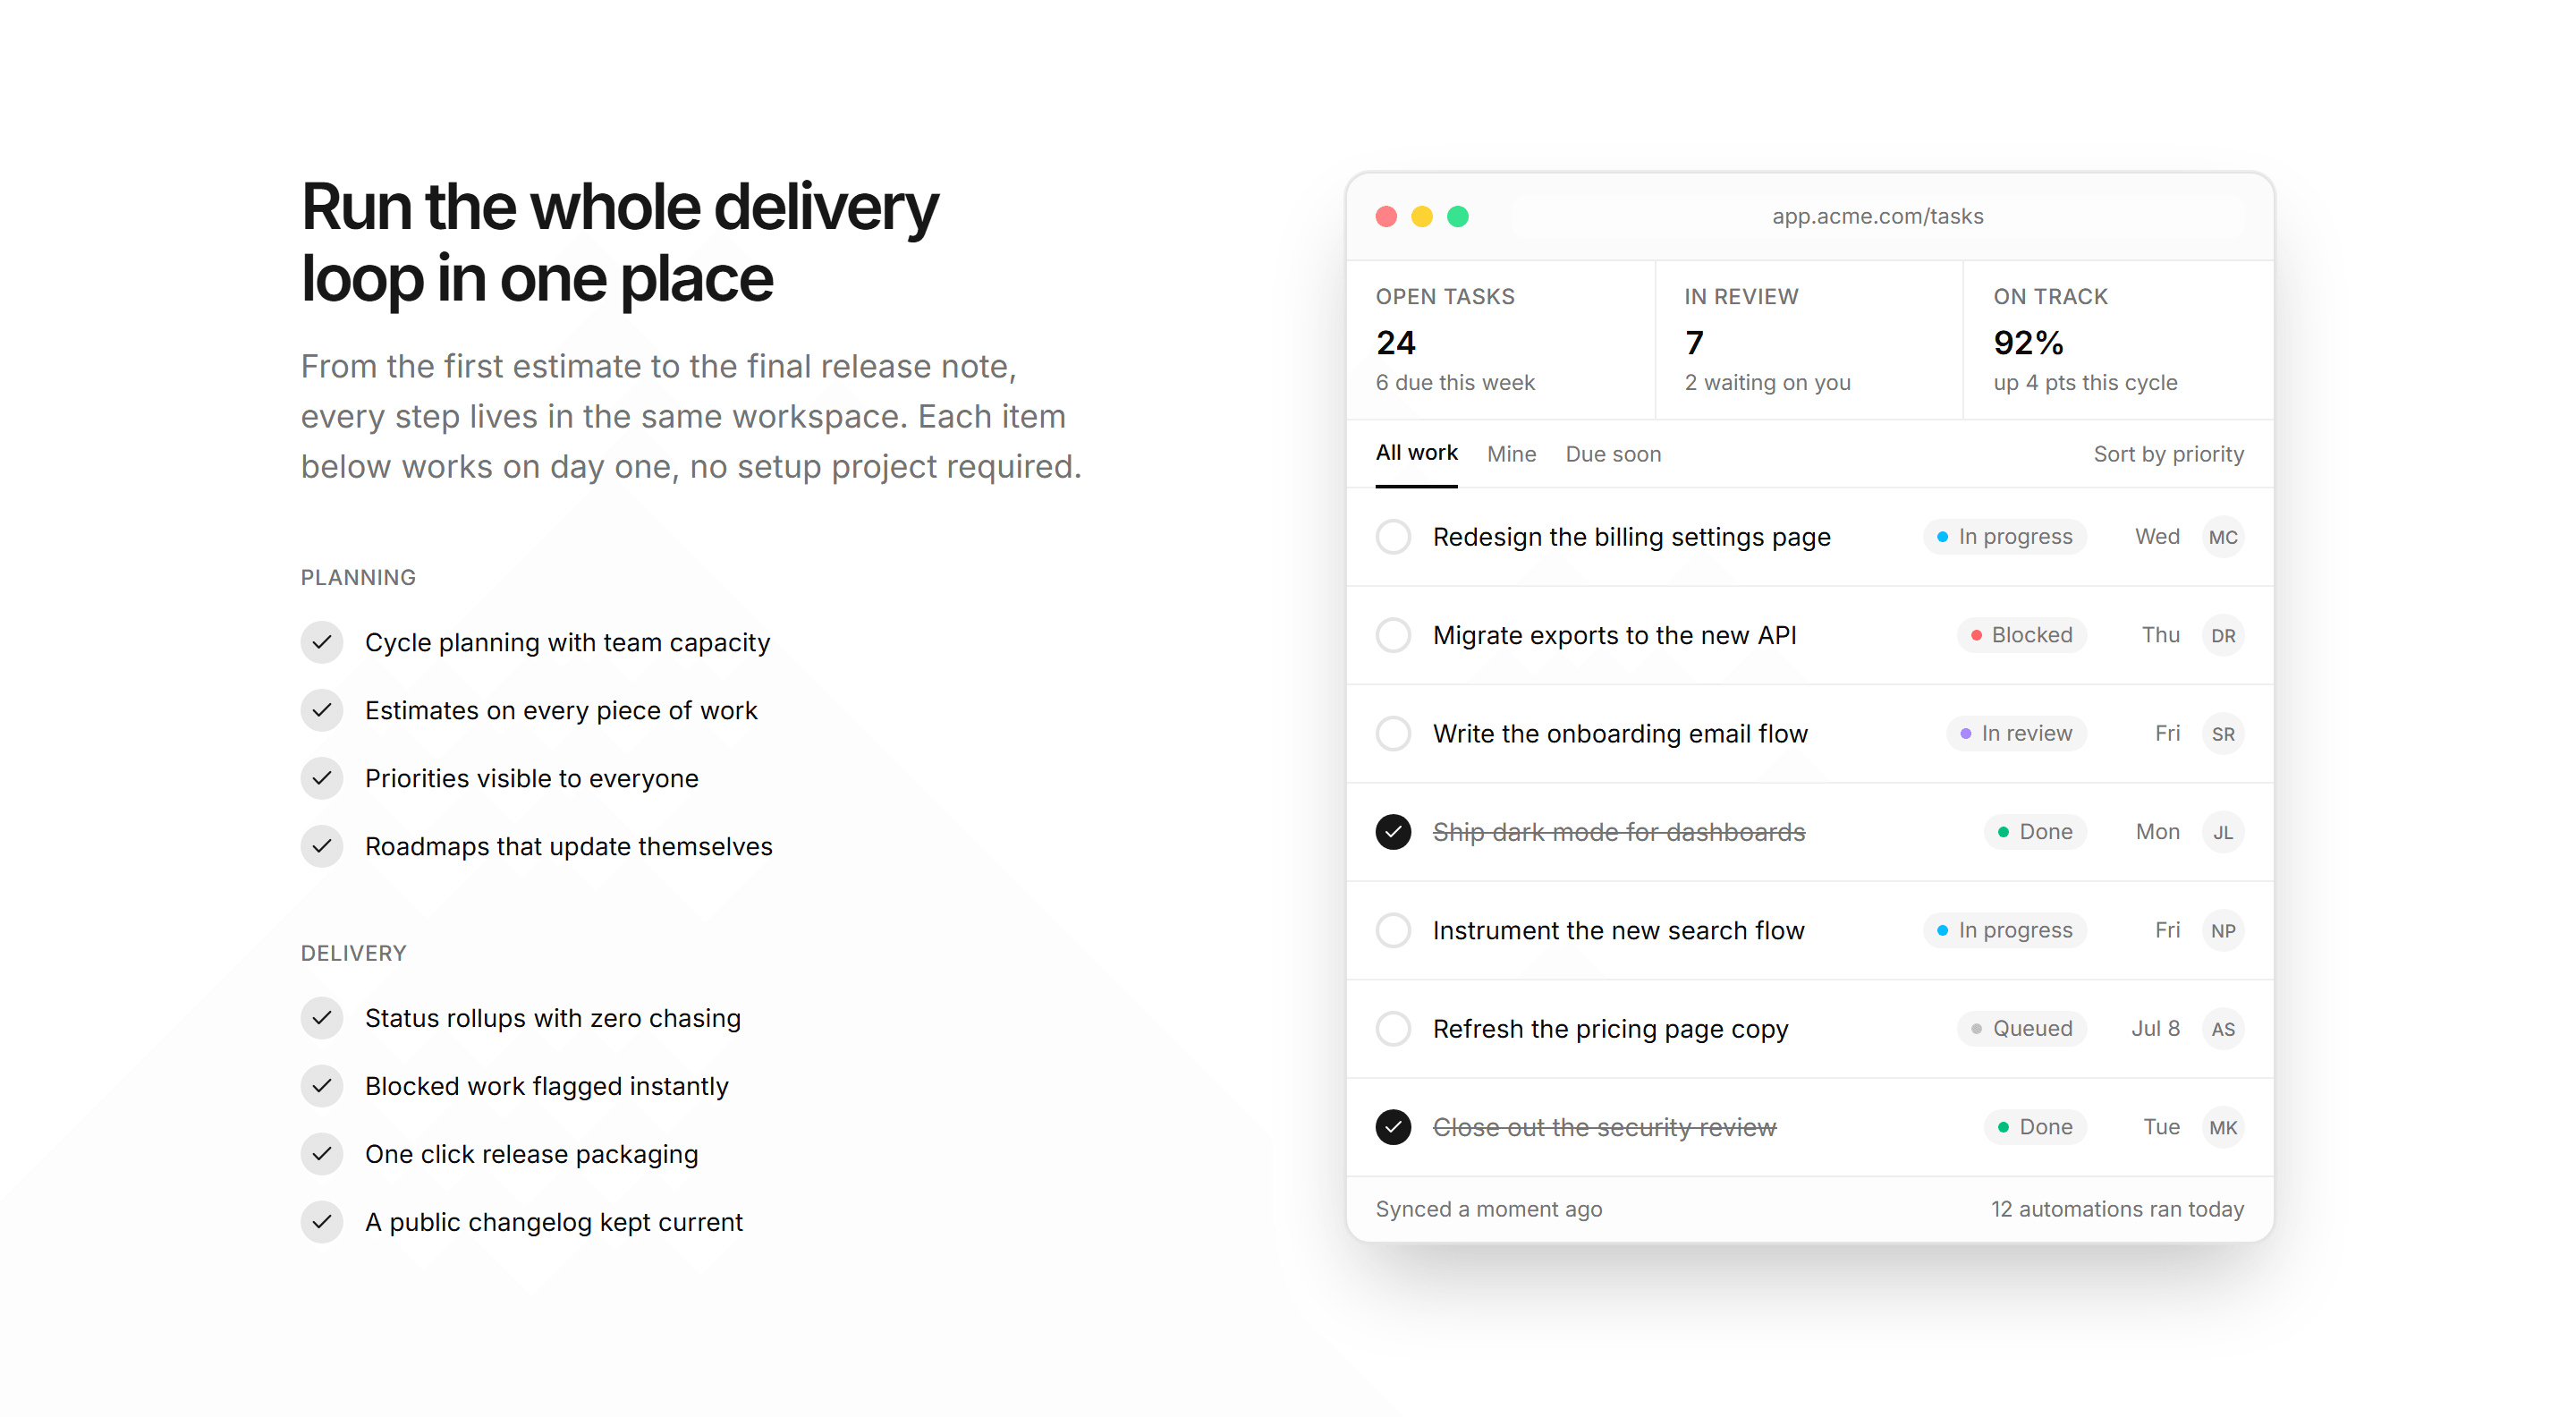This screenshot has height=1417, width=2576.
Task: Click Thu due date on Migrate exports row
Action: [2160, 635]
